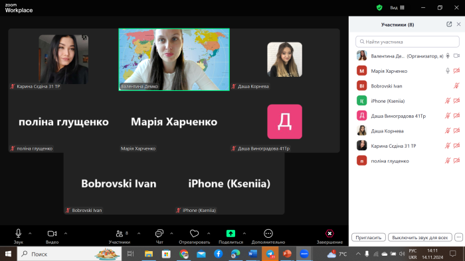
Task: Open PowerPoint from taskbar
Action: (287, 254)
